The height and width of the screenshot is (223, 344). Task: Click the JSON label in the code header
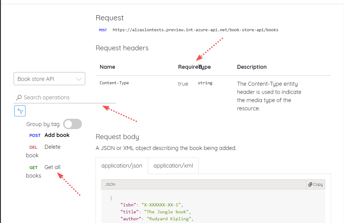[x=110, y=185]
